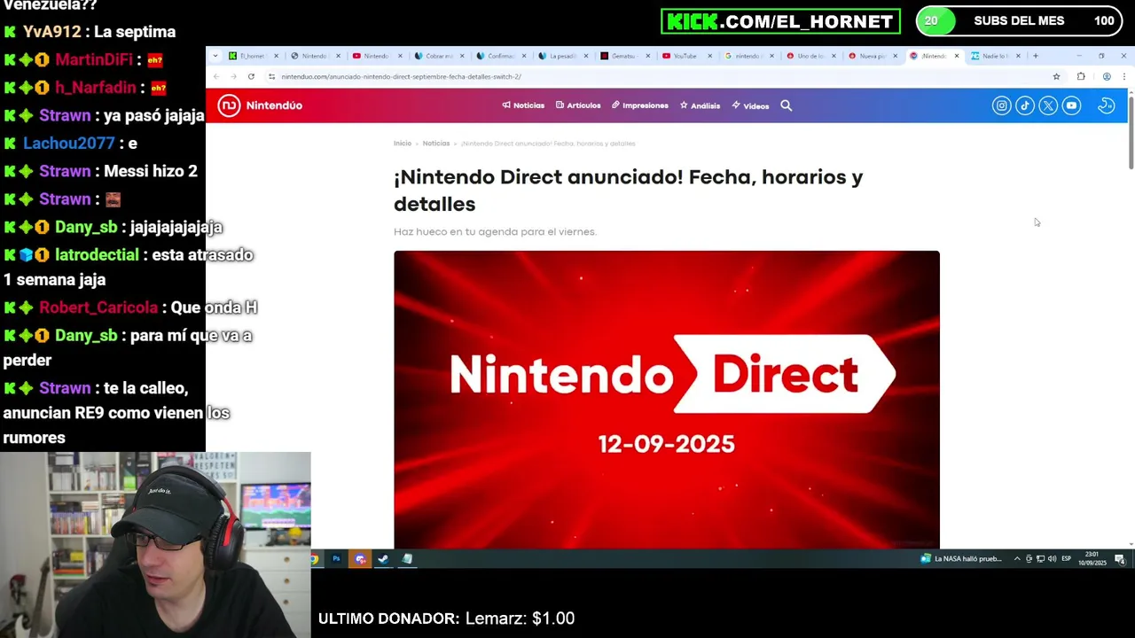Screen dimensions: 1135x638
Task: Click the 'ULTIMO DONADOR: Lemarz: $1.00' text
Action: coord(446,619)
